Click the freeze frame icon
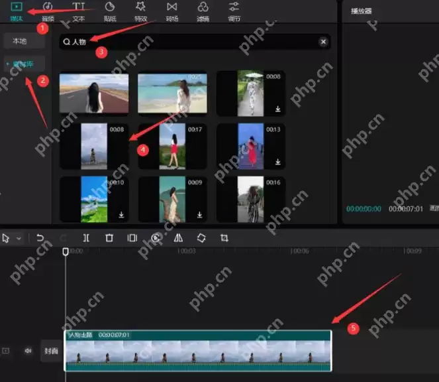Viewport: 439px width, 382px height. [x=132, y=237]
